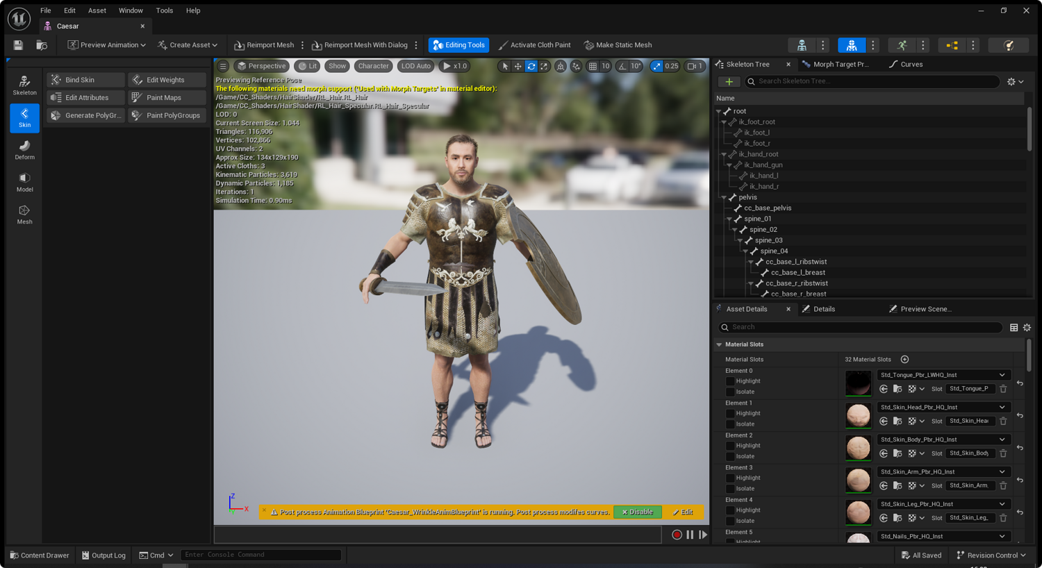
Task: Open the viewport options hamburger menu
Action: (x=223, y=66)
